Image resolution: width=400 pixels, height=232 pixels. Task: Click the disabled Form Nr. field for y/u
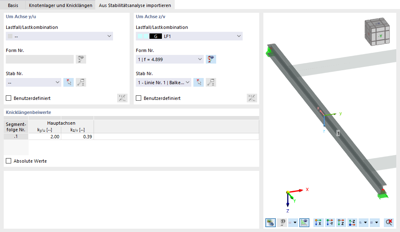(x=40, y=59)
